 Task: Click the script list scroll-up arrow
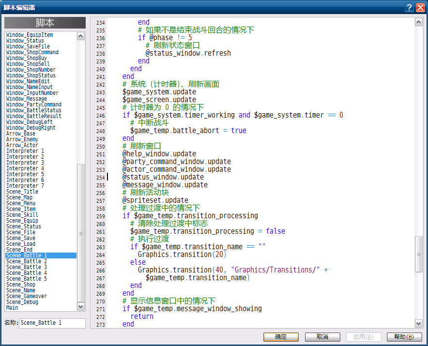[x=80, y=36]
